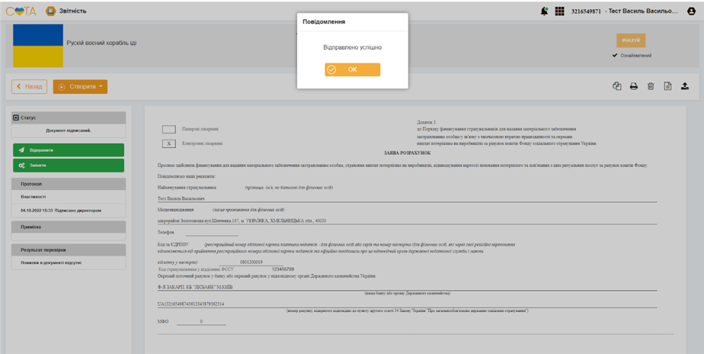Click the green Змінити button
The width and height of the screenshot is (704, 354).
68,165
